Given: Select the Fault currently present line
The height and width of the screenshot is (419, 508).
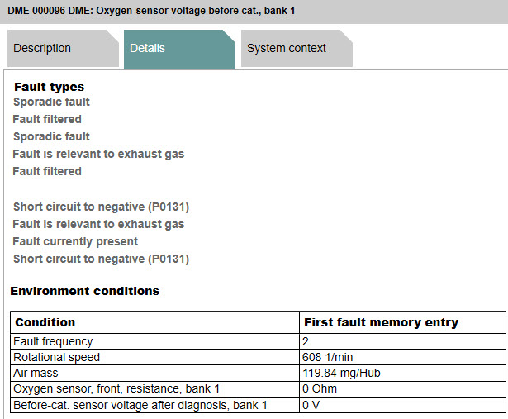Looking at the screenshot, I should coord(75,241).
